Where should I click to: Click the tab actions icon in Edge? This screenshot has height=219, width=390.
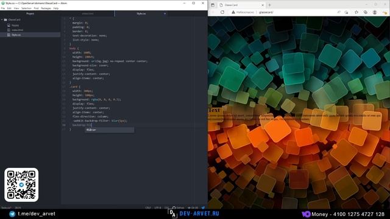[213, 5]
